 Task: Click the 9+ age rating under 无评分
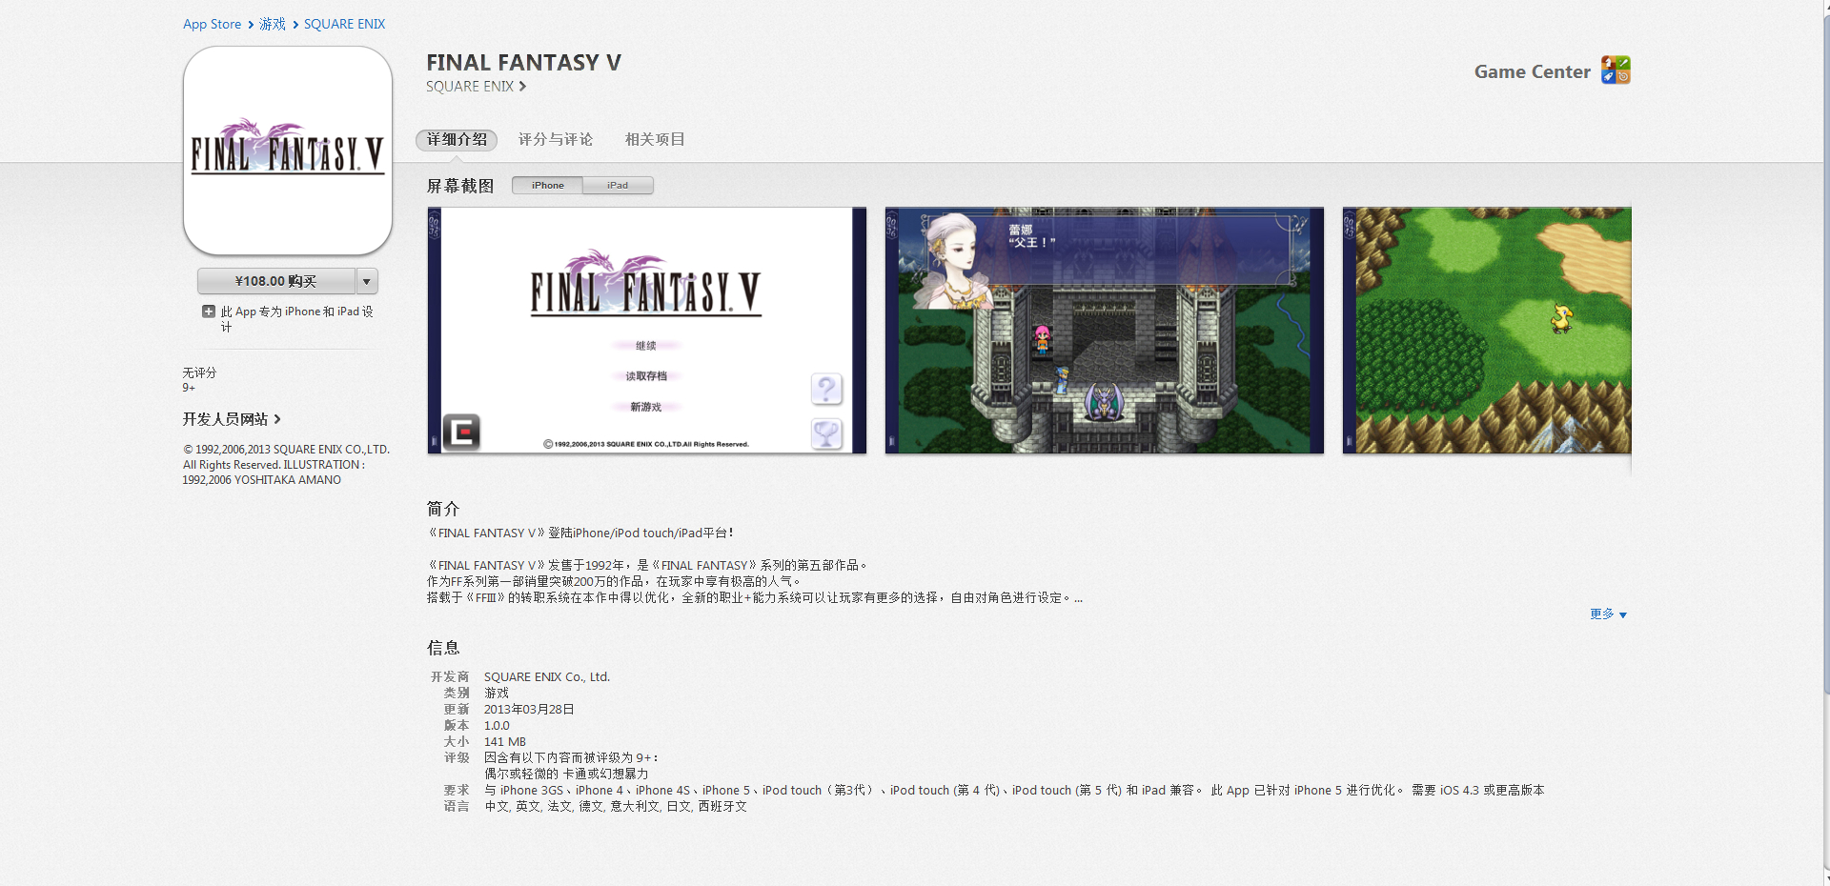(189, 388)
